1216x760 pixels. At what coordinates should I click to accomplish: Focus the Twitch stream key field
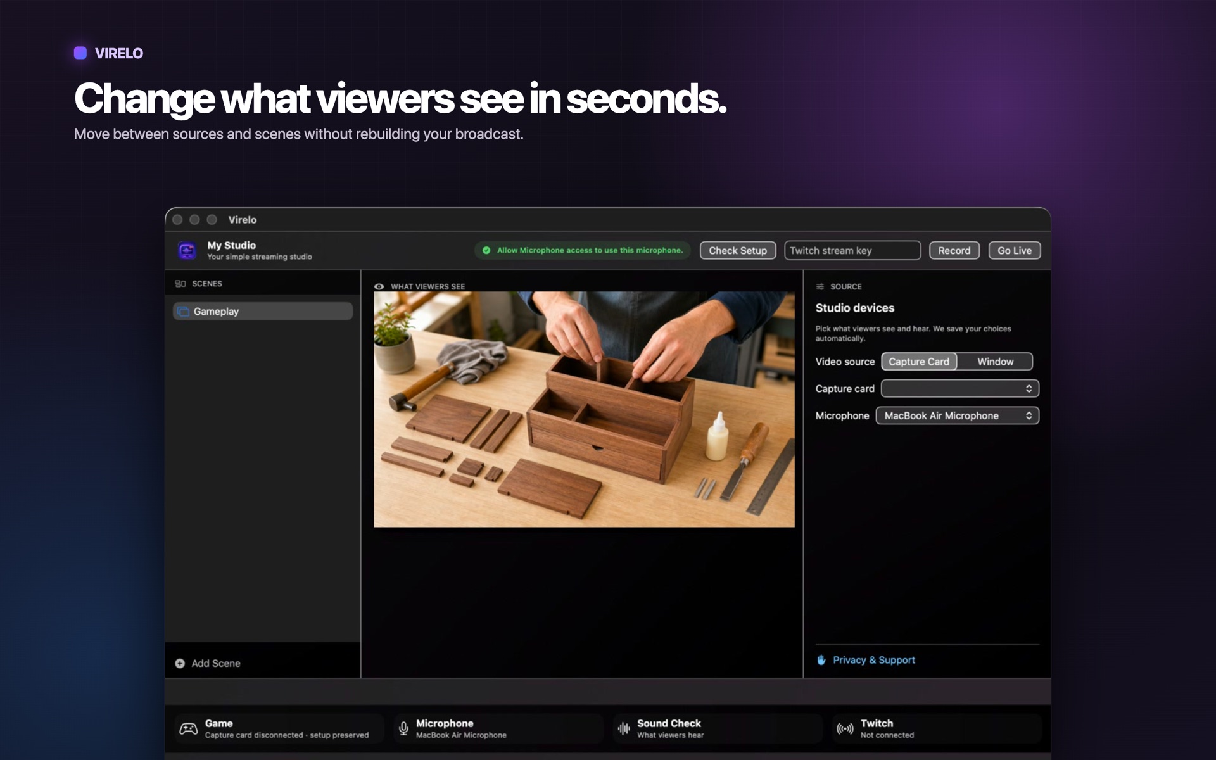pos(852,251)
